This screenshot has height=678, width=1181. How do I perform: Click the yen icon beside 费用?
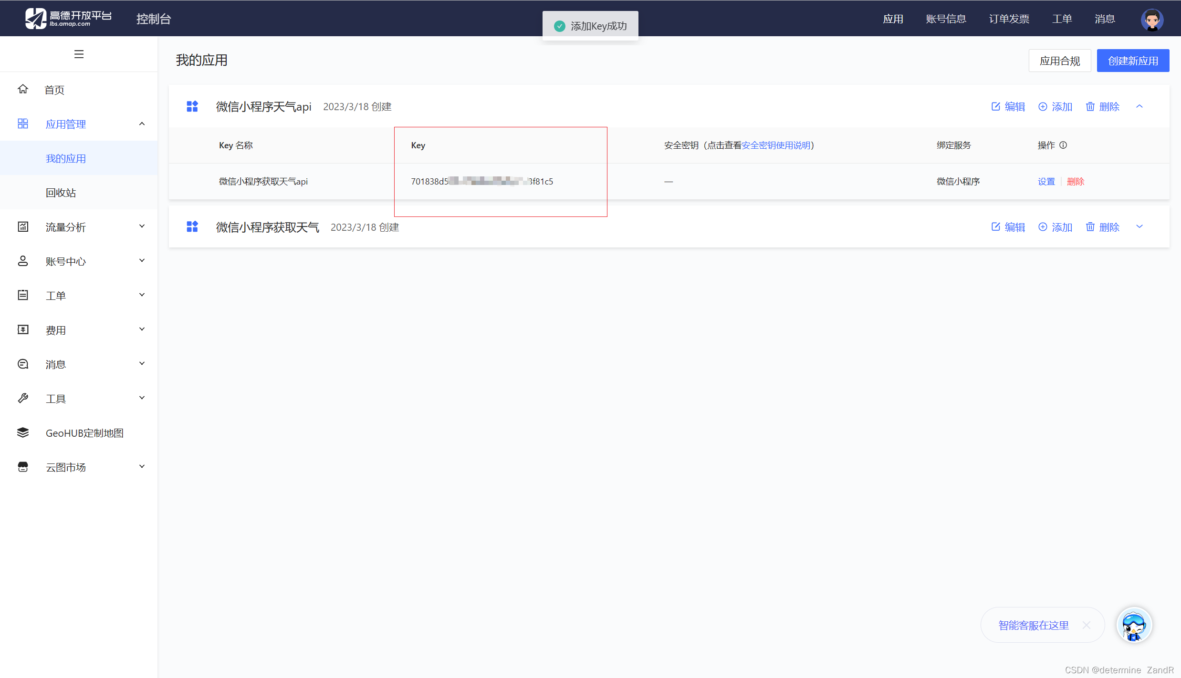click(23, 329)
